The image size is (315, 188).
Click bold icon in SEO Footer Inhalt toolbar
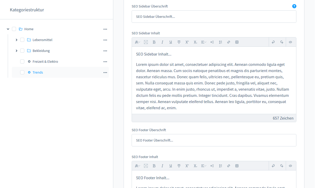point(154,166)
